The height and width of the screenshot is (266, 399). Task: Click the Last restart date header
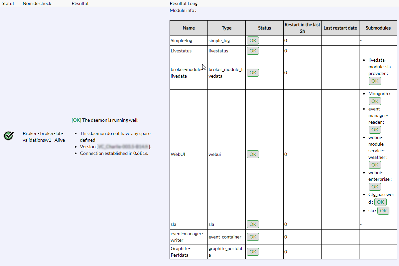pos(340,28)
